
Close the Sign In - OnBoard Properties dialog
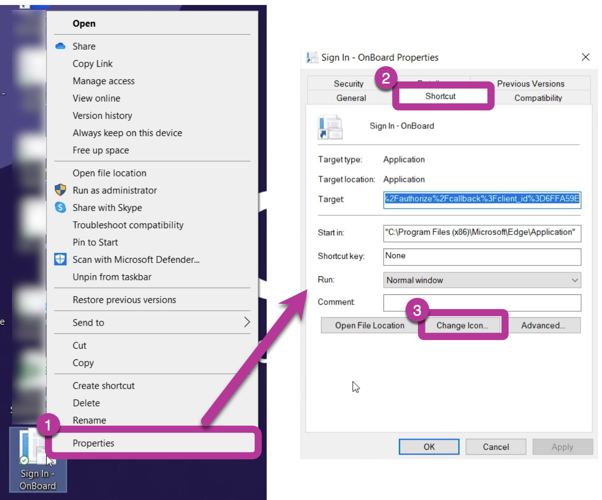[586, 57]
